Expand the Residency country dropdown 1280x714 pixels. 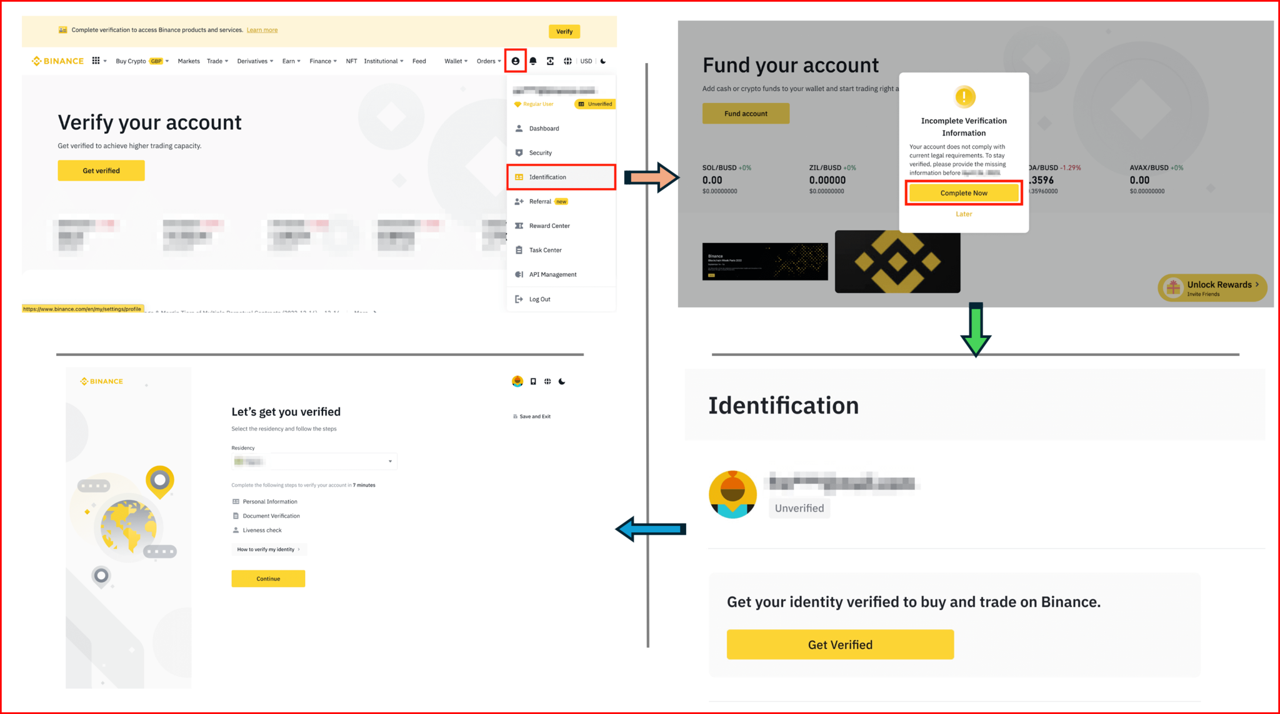311,463
